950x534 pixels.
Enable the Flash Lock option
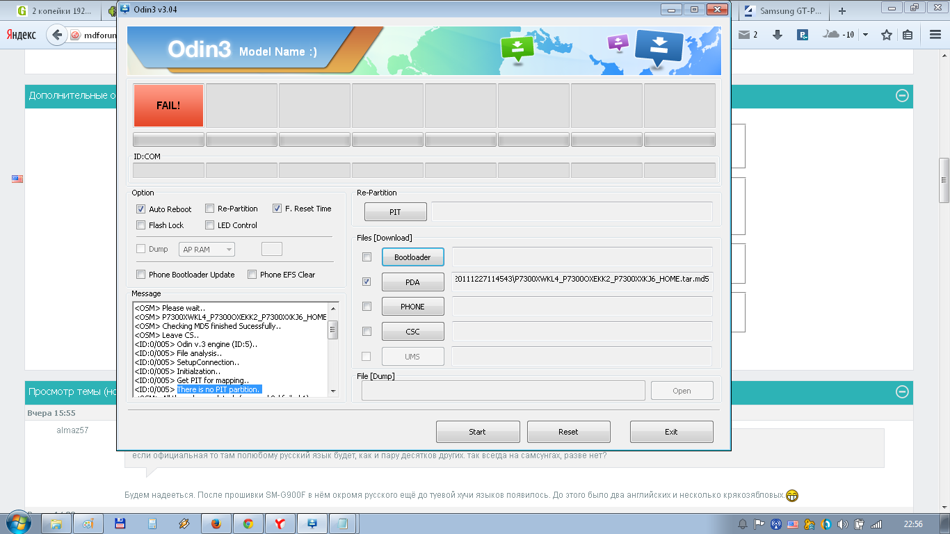coord(140,225)
